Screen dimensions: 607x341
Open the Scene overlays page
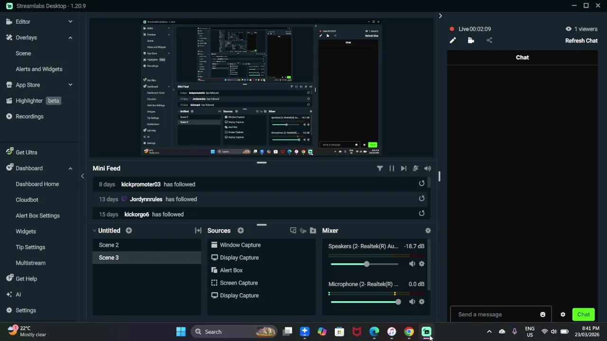tap(23, 53)
